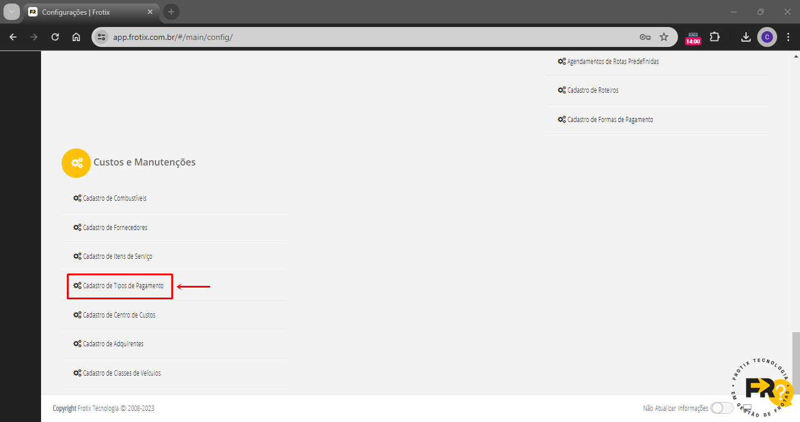Image resolution: width=800 pixels, height=422 pixels.
Task: Open Cadastro de Tipos de Pagamento
Action: point(123,286)
